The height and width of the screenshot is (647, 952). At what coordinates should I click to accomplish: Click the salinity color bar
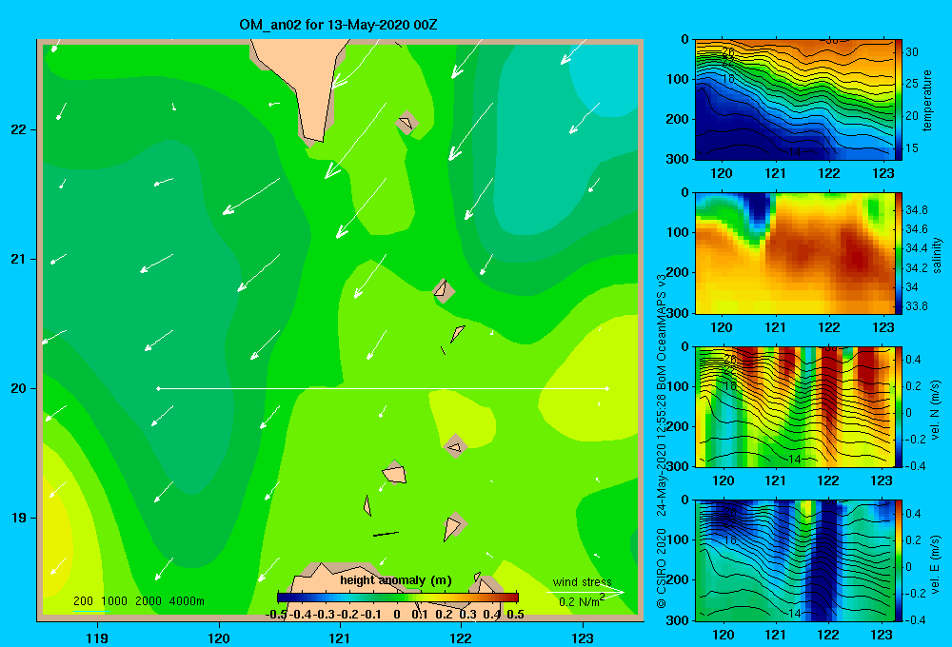coord(899,254)
